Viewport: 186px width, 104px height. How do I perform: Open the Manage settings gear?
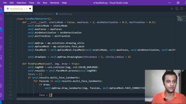1,95
